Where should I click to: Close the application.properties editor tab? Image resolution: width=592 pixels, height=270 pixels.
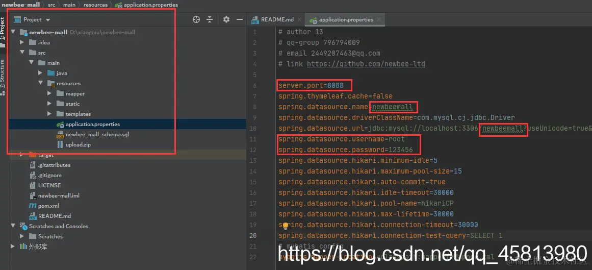click(379, 20)
